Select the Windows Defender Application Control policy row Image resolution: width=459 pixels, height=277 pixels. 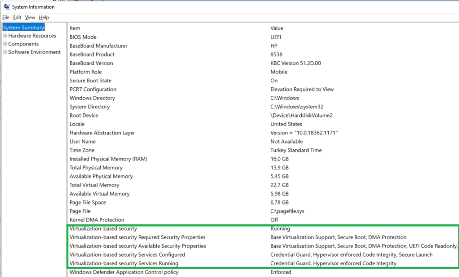(124, 272)
